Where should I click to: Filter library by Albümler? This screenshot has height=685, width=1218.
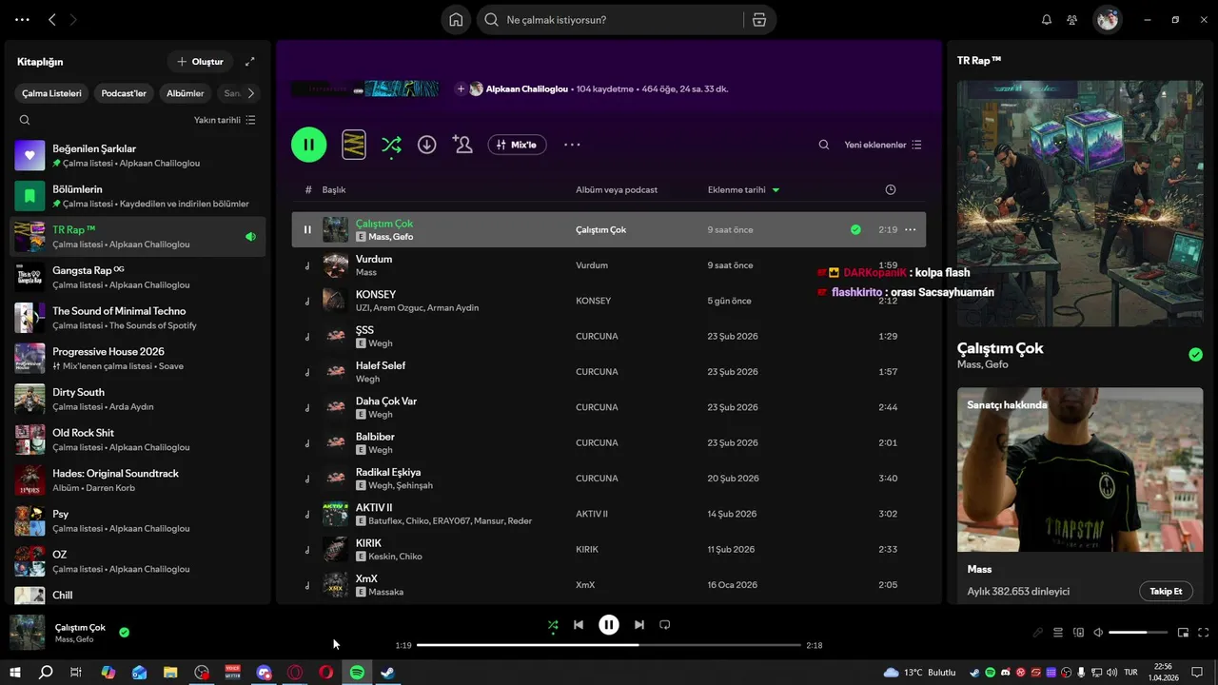(x=186, y=93)
